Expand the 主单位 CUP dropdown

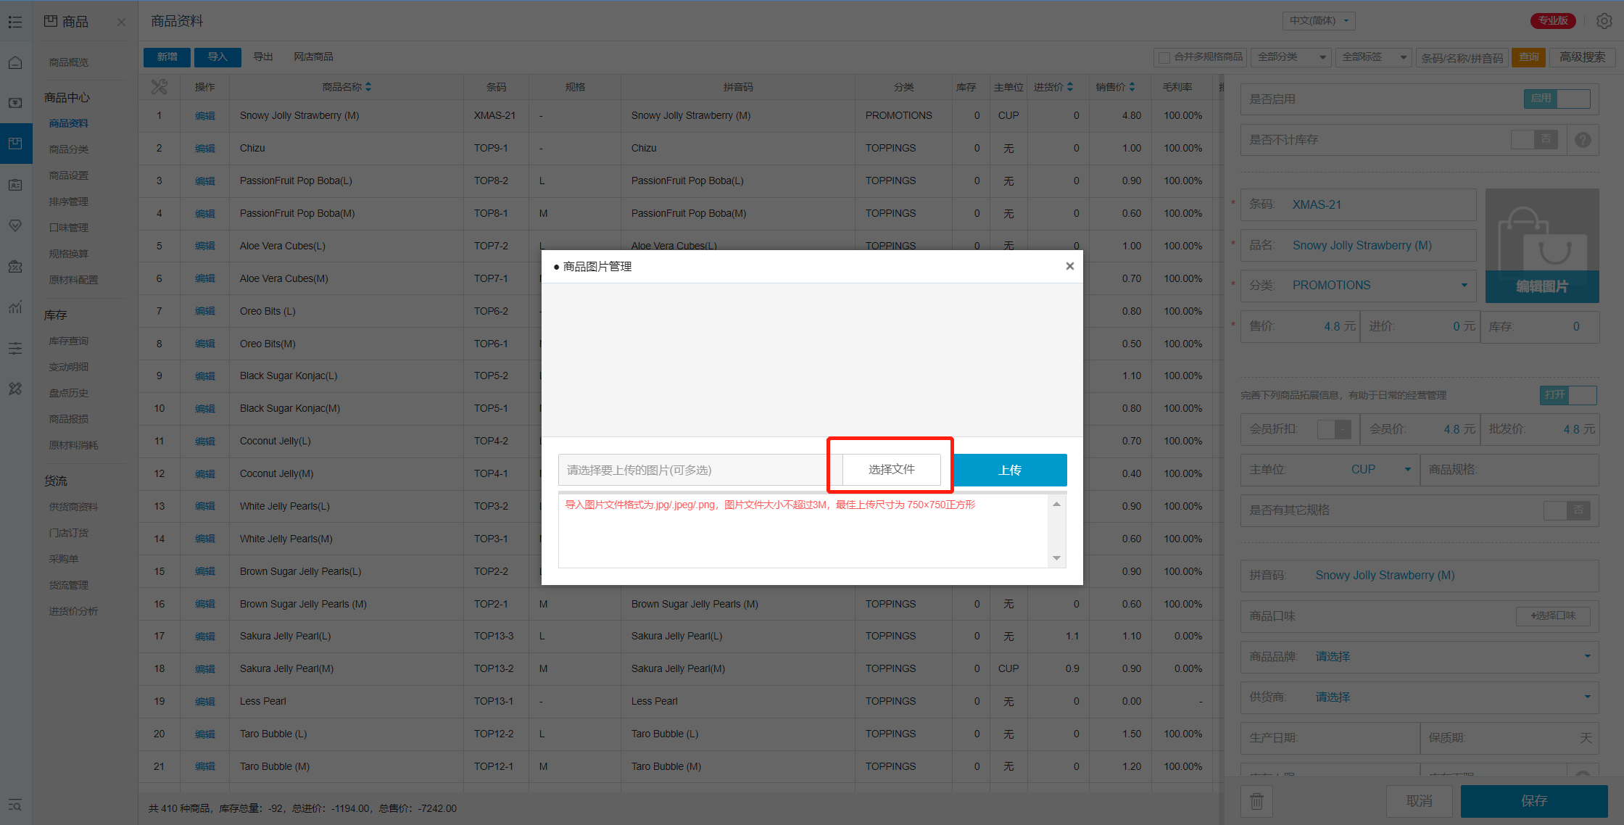click(x=1406, y=470)
